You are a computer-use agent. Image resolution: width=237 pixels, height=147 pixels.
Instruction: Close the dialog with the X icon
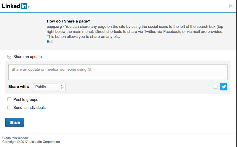click(231, 6)
